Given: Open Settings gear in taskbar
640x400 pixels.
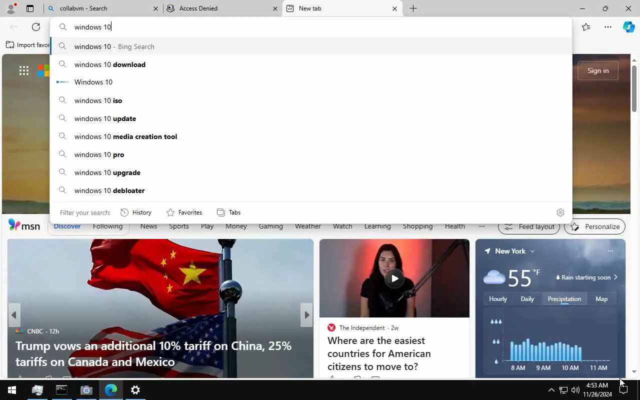Looking at the screenshot, I should point(135,390).
